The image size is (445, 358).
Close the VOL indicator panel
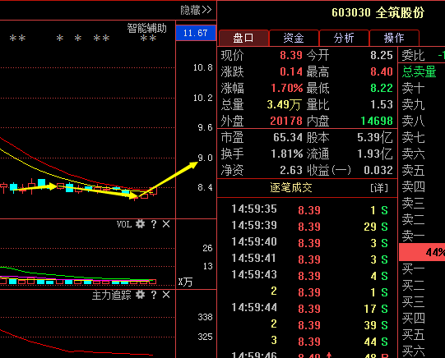point(166,224)
